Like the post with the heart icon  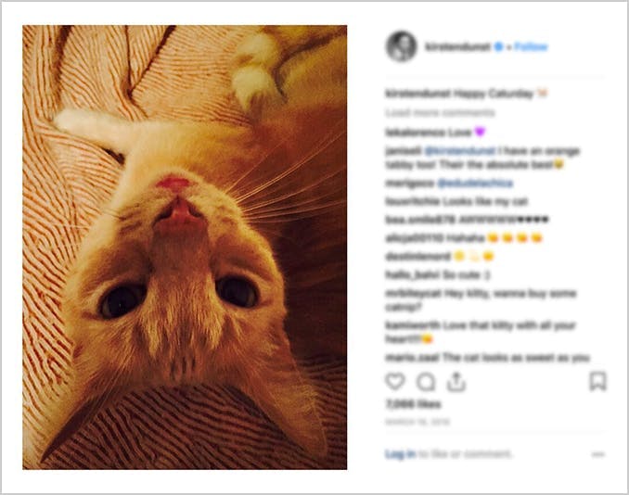pyautogui.click(x=395, y=382)
